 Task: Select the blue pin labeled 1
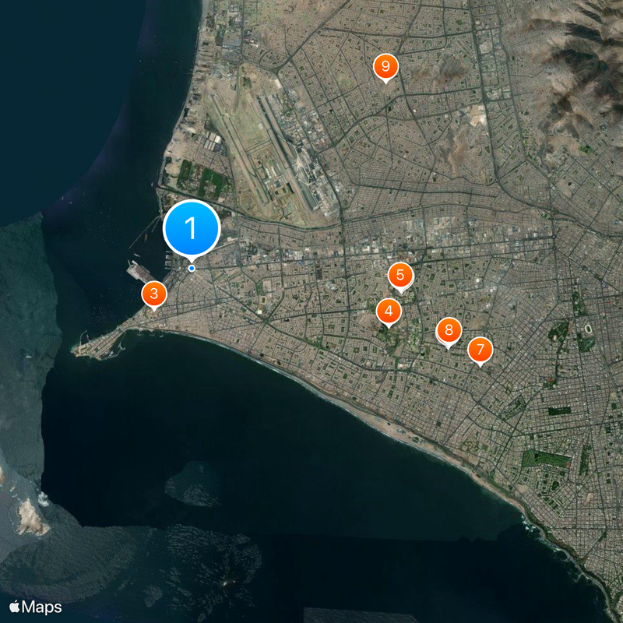coord(192,229)
